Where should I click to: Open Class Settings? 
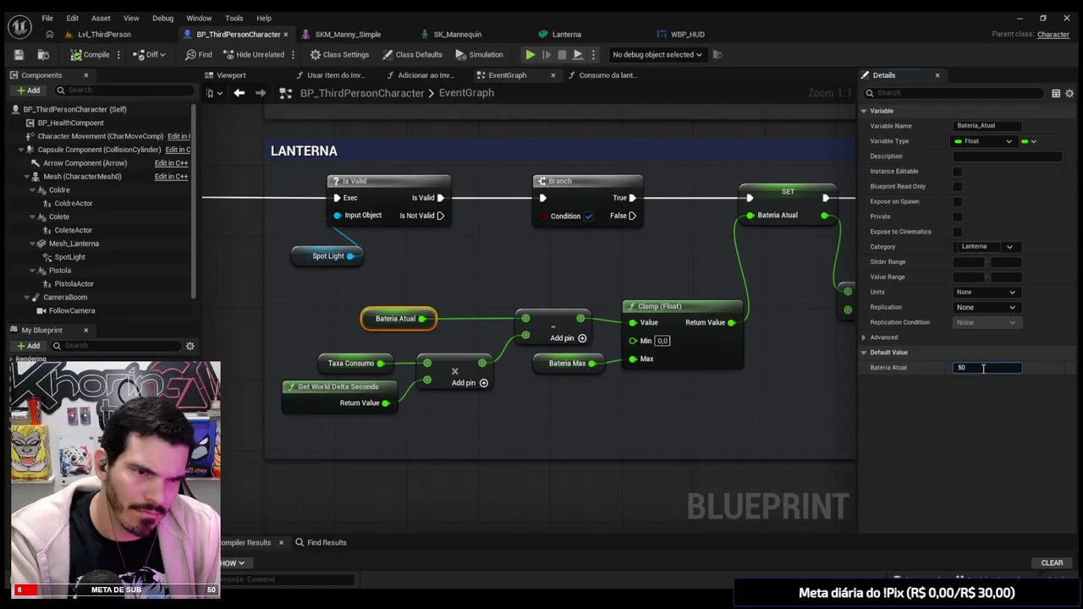click(x=339, y=54)
